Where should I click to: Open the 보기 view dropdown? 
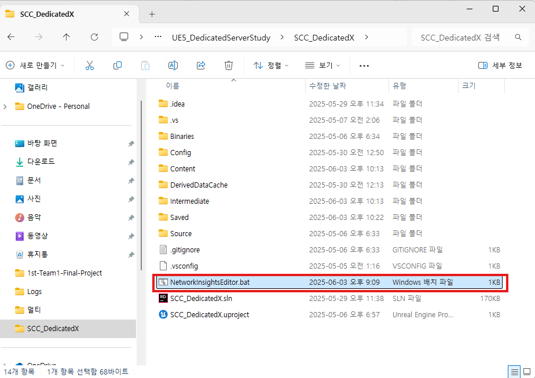323,65
